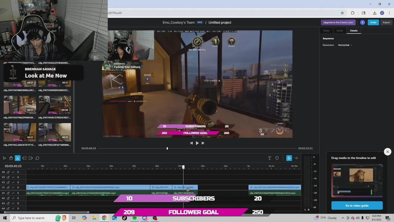394x222 pixels.
Task: Solo the A1 audio track
Action: (18, 193)
